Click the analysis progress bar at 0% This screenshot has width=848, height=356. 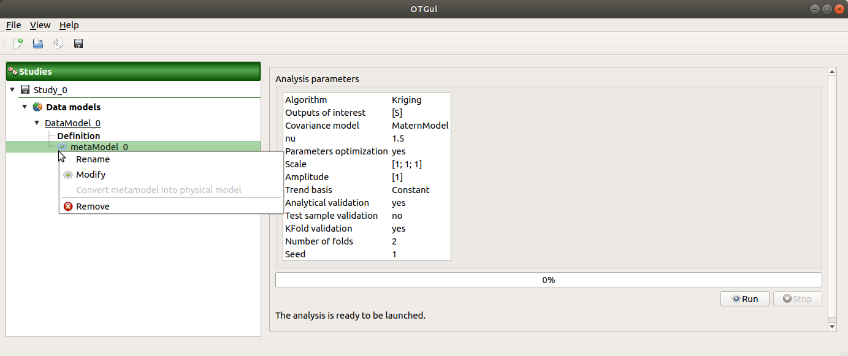548,280
